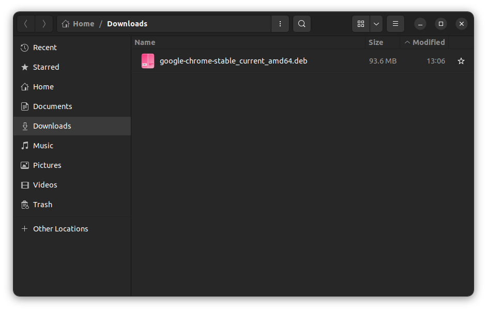This screenshot has width=487, height=311.
Task: Go to Home in the sidebar
Action: (x=72, y=87)
